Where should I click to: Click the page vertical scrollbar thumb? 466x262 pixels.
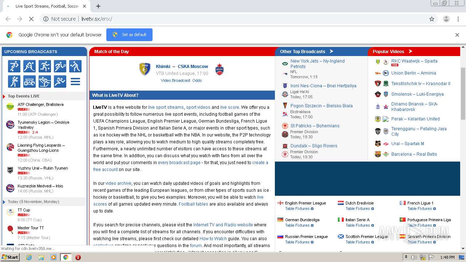pos(463,94)
